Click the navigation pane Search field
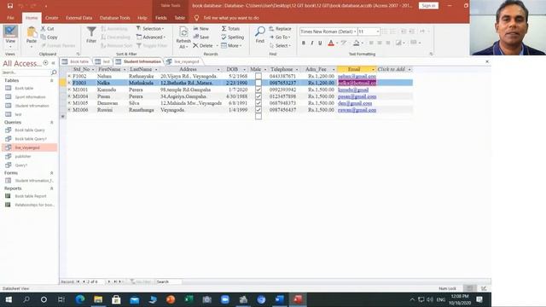Screen dimensions: 546x307 (x=26, y=72)
